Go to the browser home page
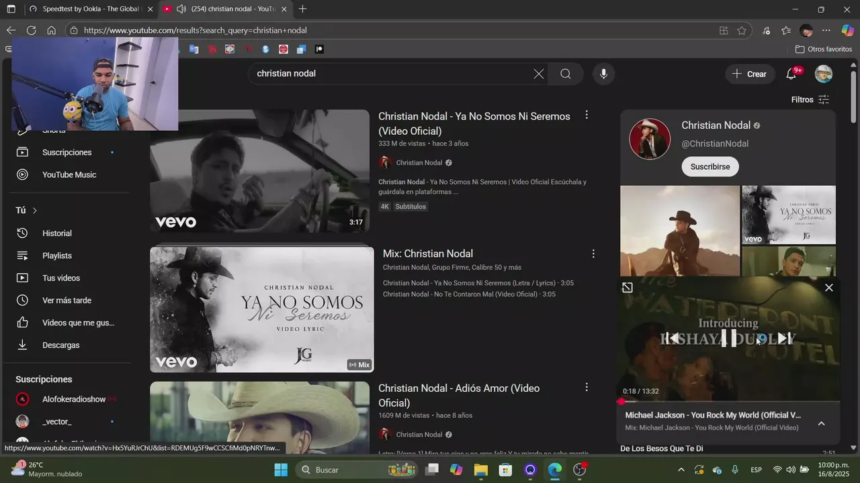This screenshot has width=860, height=483. tap(51, 30)
